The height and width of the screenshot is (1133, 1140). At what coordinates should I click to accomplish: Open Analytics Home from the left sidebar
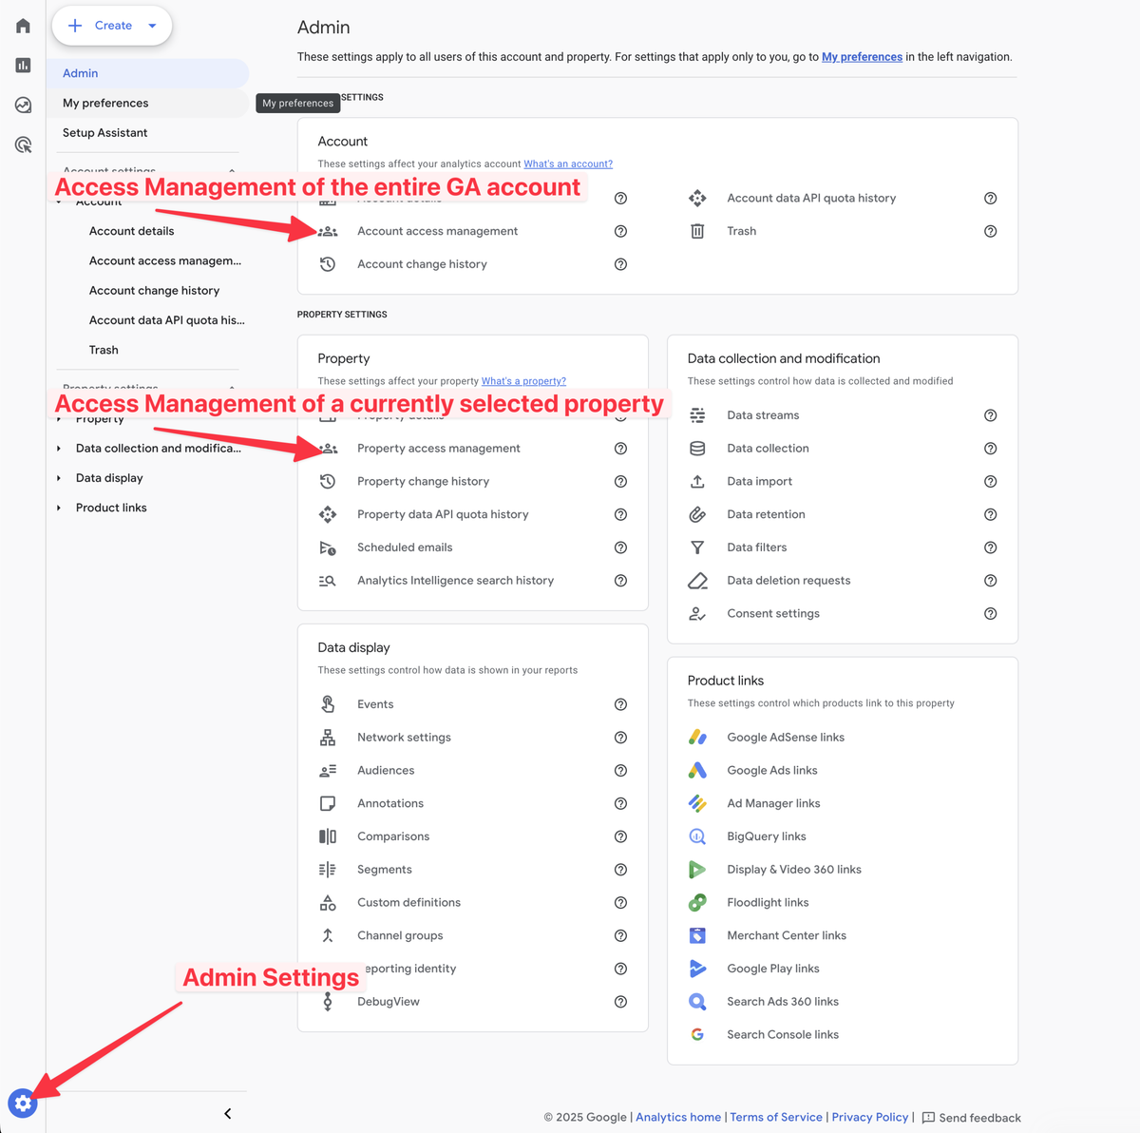coord(22,26)
